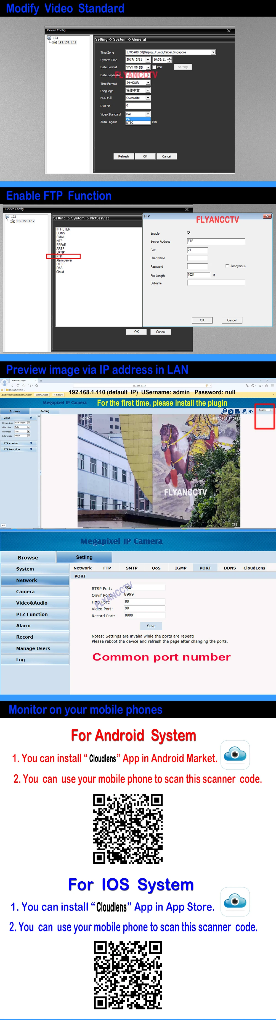Open the Time Zone dropdown

[213, 52]
